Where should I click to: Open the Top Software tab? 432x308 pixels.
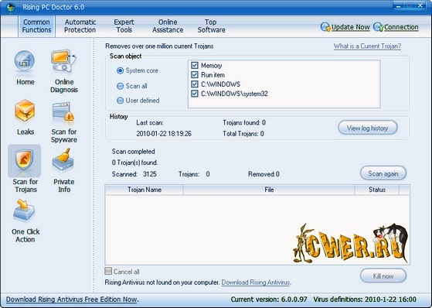(211, 26)
